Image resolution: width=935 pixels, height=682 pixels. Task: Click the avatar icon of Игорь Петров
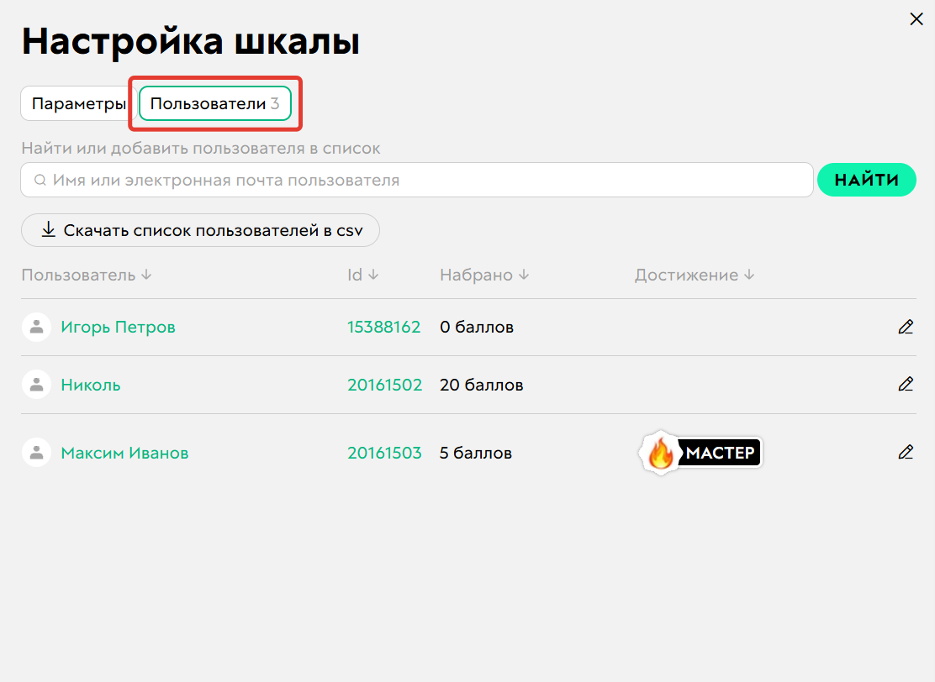pos(36,327)
